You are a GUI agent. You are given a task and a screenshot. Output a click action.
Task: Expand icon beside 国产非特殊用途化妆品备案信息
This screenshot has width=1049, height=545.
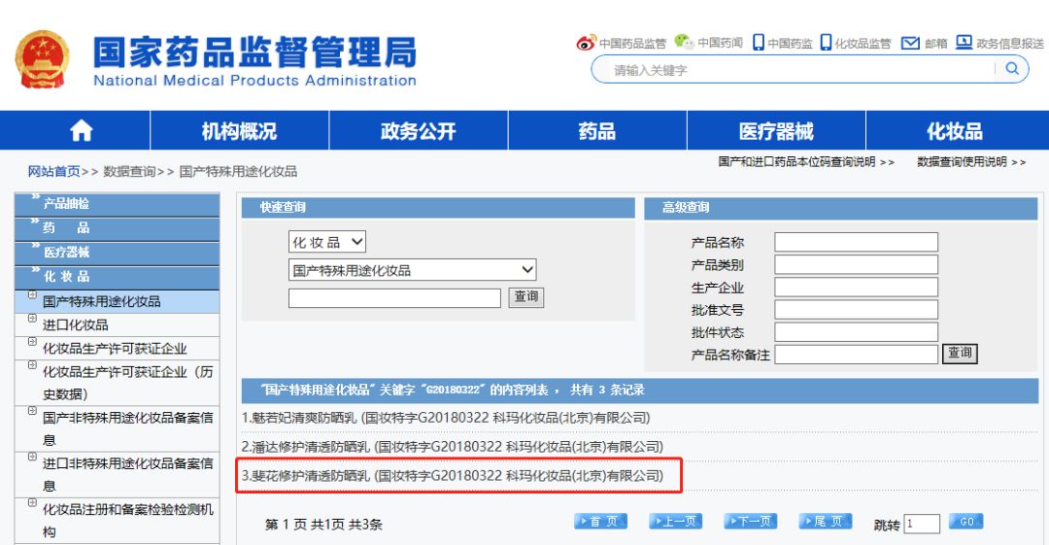pos(32,411)
